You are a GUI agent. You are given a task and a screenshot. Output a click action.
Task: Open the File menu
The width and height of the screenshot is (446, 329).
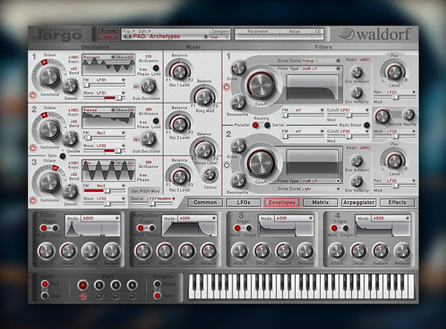[x=129, y=31]
